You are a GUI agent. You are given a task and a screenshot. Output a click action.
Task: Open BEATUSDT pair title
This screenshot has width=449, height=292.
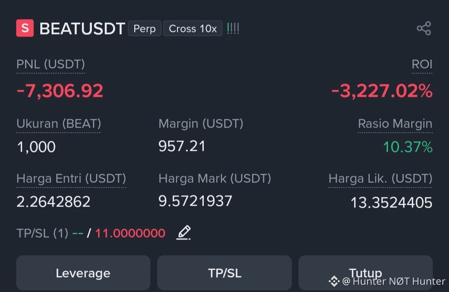82,29
